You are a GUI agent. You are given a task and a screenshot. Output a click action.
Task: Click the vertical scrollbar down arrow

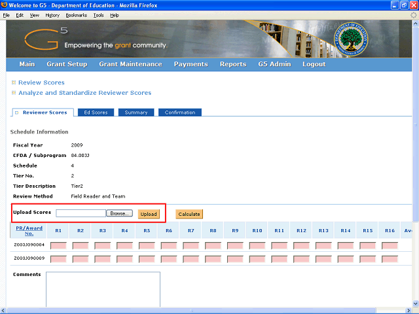coord(416,304)
